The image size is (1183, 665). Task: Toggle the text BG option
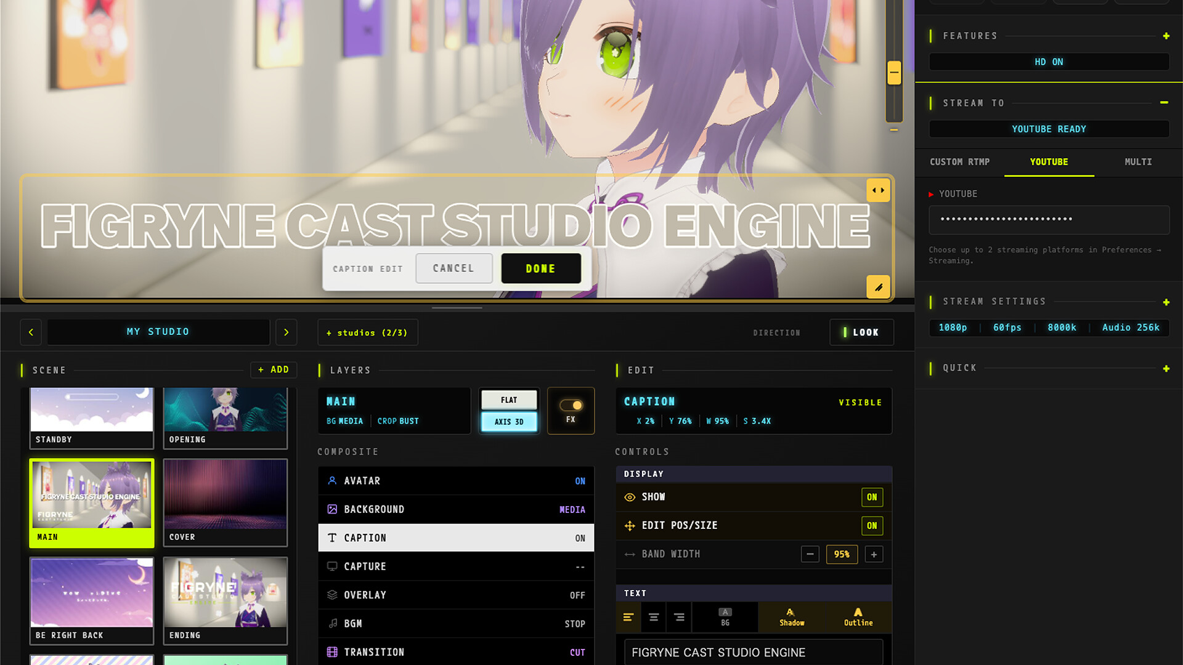(x=725, y=617)
